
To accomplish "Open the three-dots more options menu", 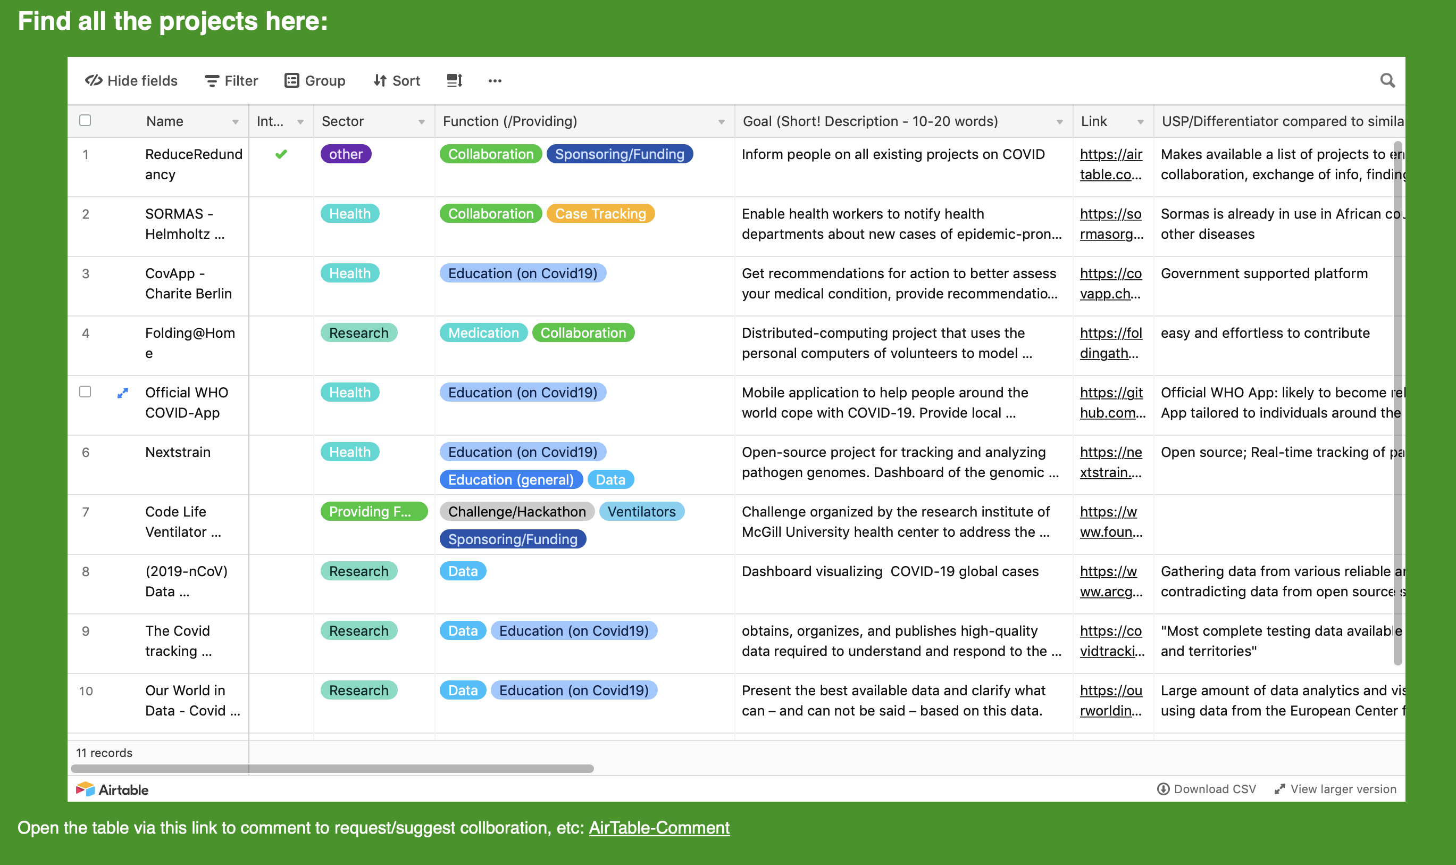I will [x=495, y=81].
